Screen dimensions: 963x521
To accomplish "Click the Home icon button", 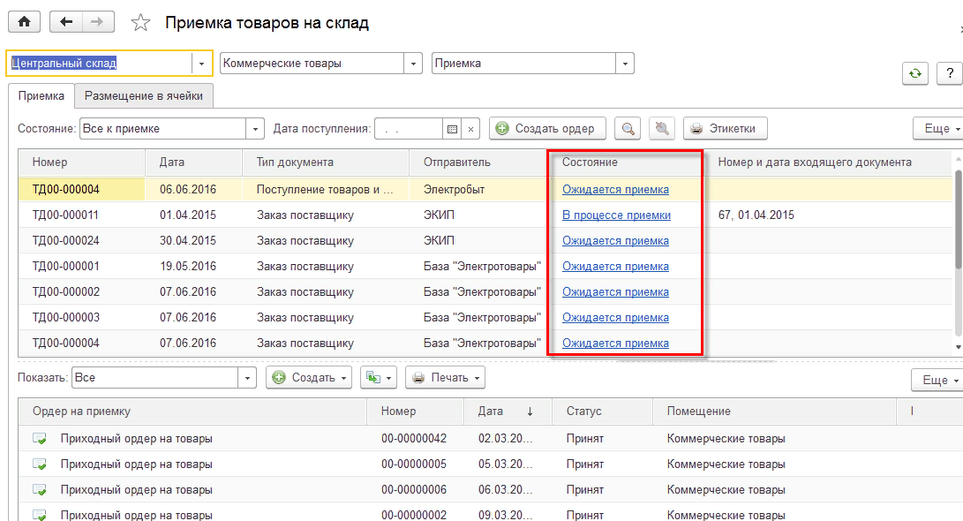I will (x=24, y=22).
